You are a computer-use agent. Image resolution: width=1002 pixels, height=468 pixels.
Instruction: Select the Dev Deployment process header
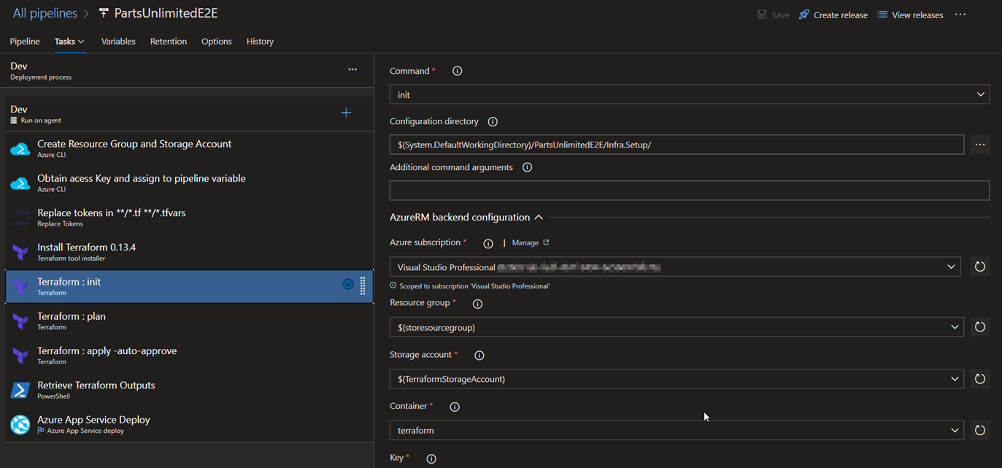(186, 70)
